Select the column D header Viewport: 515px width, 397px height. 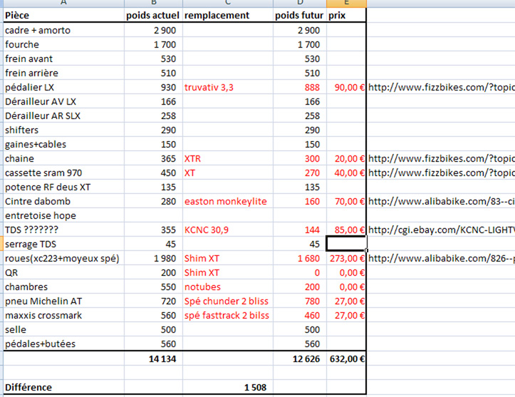tap(299, 4)
